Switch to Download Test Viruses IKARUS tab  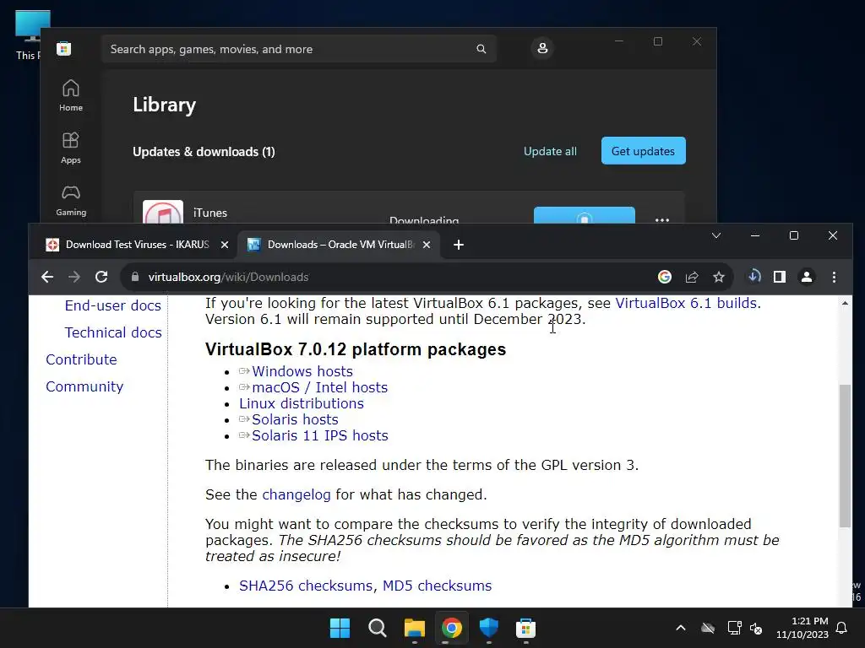pyautogui.click(x=138, y=245)
